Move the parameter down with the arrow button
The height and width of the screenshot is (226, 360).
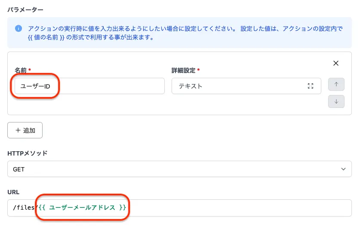[336, 101]
